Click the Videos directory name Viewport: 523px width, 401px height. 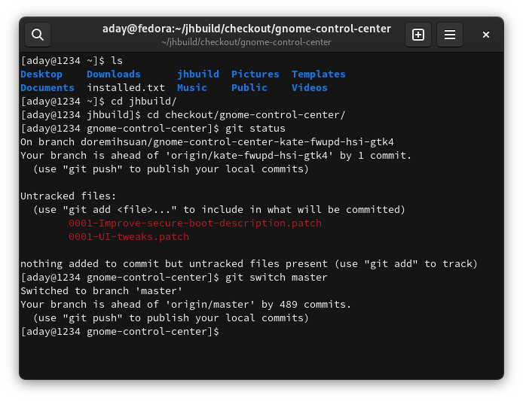coord(310,88)
